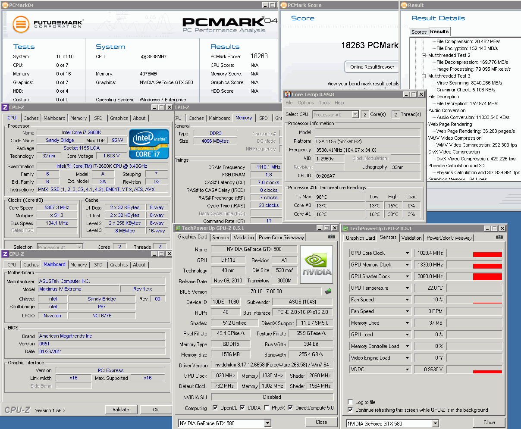The height and width of the screenshot is (429, 521).
Task: Click the NVIDIA logo in GPU-Z
Action: (317, 265)
